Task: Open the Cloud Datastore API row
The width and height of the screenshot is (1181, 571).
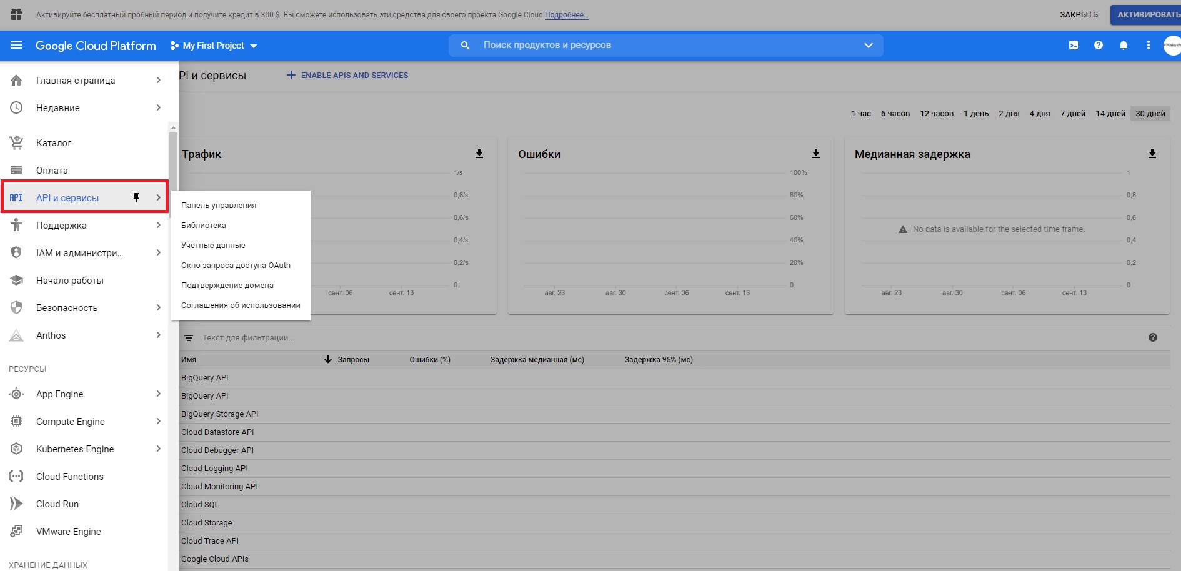Action: pyautogui.click(x=674, y=432)
